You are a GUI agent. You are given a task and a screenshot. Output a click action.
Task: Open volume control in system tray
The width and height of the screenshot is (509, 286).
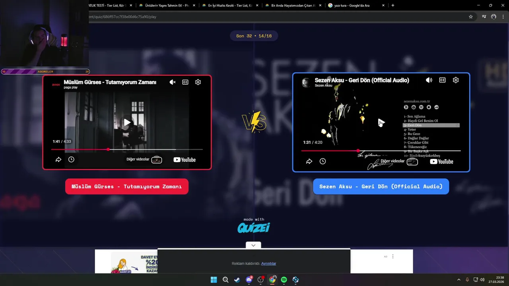point(482,280)
